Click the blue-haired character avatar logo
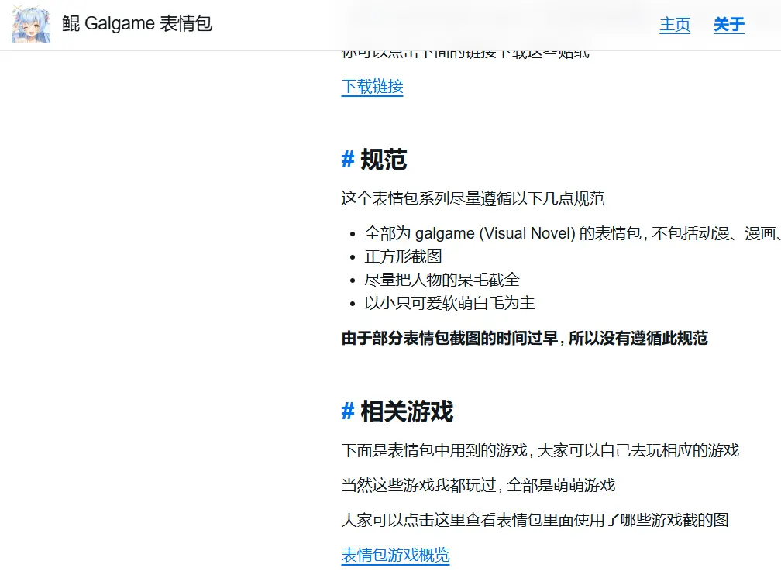This screenshot has width=781, height=585. 31,24
